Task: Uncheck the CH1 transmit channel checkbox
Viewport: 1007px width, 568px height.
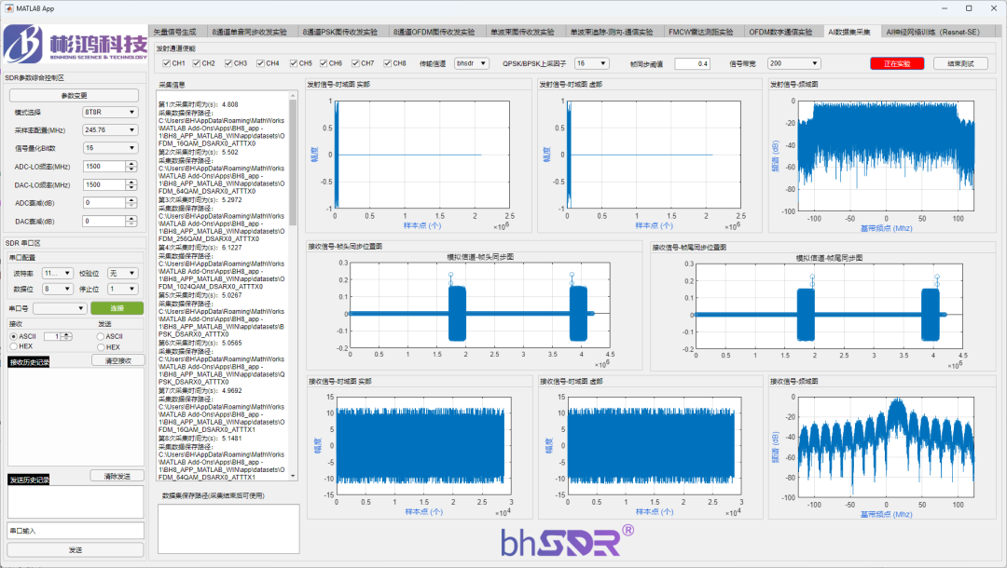Action: click(167, 64)
